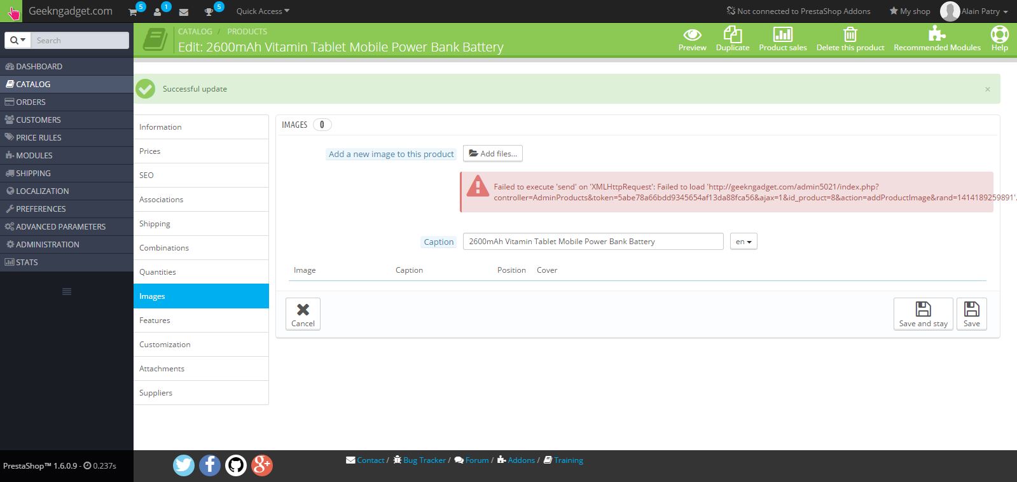Open the Training footer link
This screenshot has height=482, width=1017.
pos(564,460)
